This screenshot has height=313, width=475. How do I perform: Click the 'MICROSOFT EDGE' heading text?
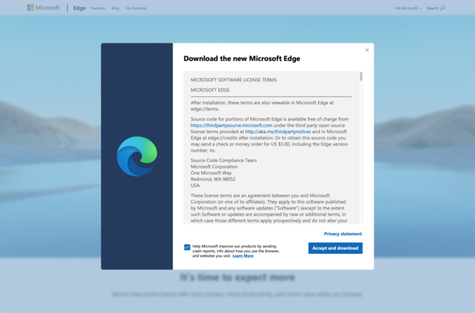[210, 90]
